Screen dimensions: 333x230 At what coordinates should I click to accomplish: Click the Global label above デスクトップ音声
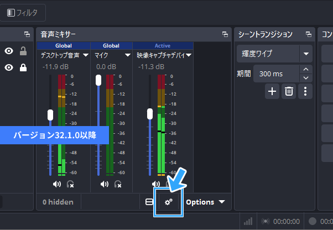tap(64, 46)
